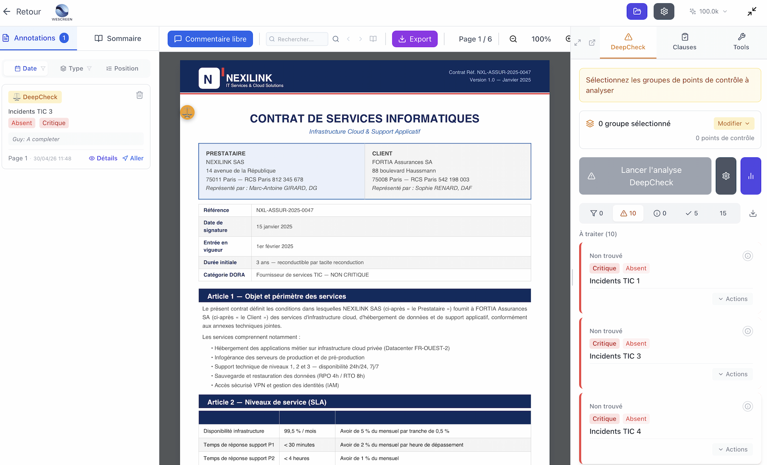The image size is (767, 465).
Task: Sort annotations by Date
Action: [26, 68]
